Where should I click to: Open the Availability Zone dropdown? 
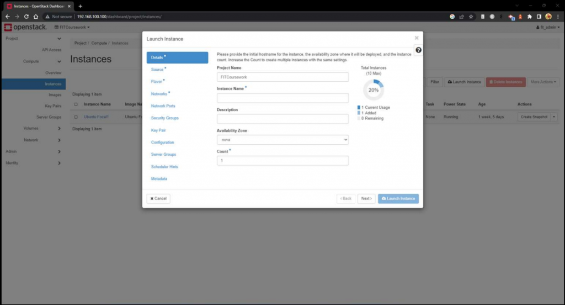[x=282, y=140]
